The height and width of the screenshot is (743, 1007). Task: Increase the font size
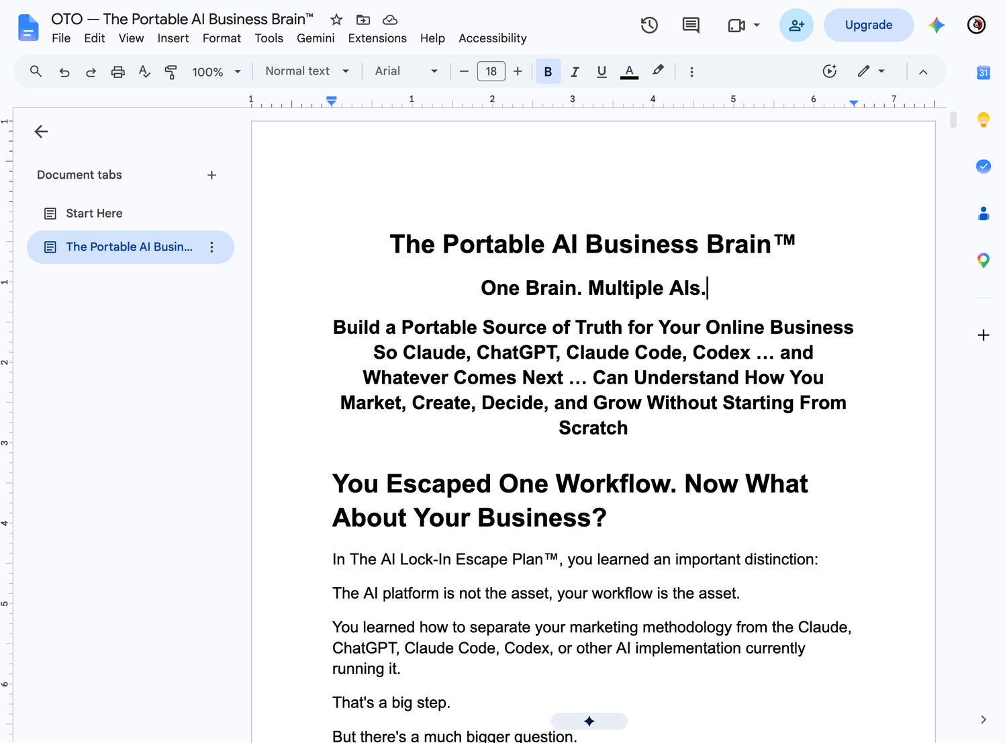[x=518, y=71]
